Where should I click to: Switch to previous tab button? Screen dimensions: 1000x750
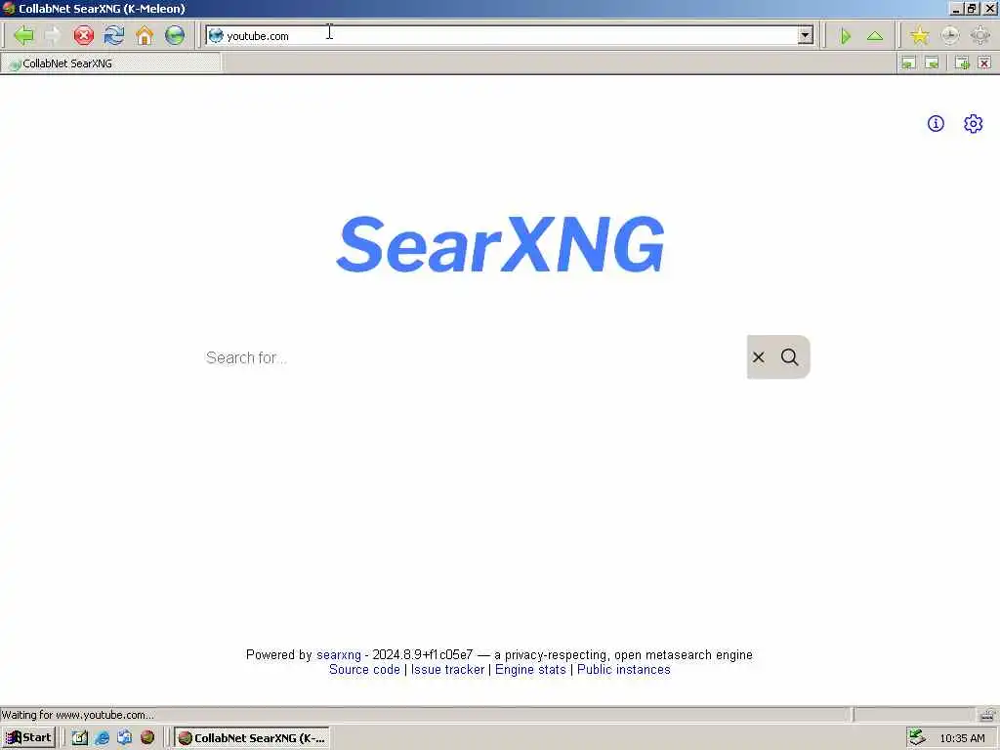coord(908,62)
